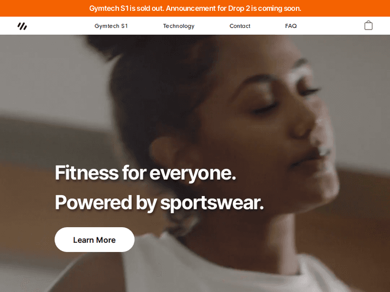Screen dimensions: 390x292
Task: Click the 'Powered by sportswear.' text line
Action: tap(159, 203)
